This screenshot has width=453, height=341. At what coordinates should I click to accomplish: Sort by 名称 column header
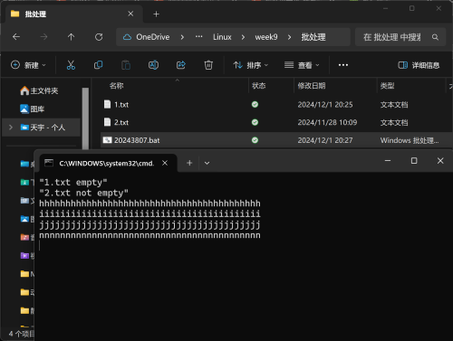point(116,86)
